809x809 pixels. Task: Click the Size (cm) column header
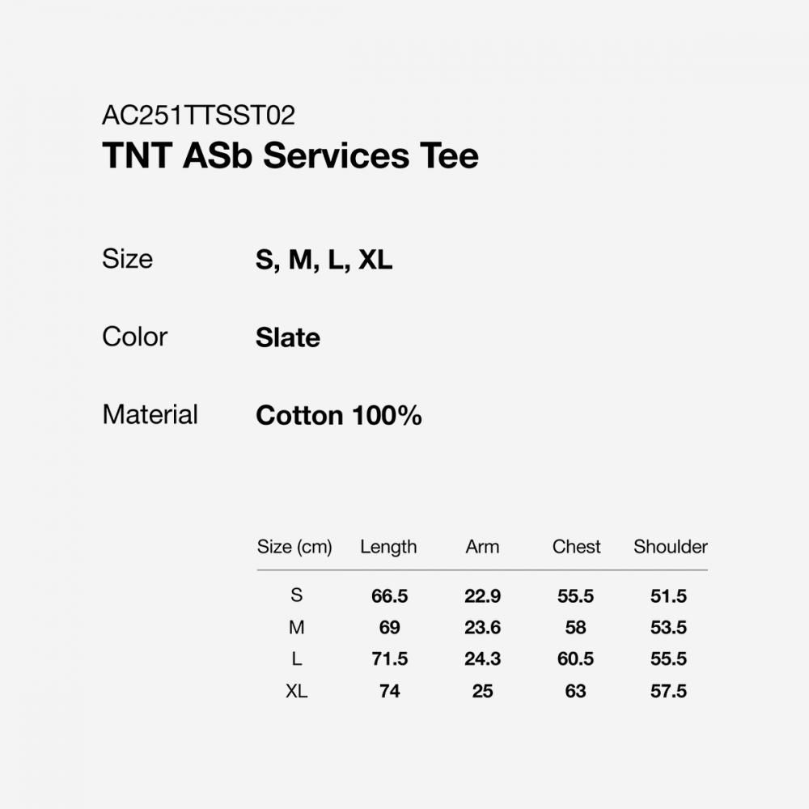point(294,547)
